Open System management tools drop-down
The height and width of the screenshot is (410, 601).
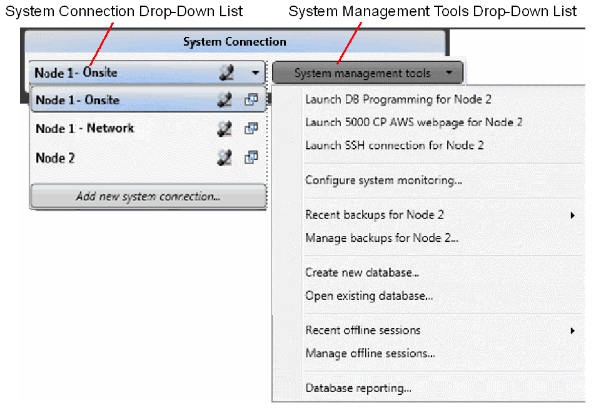368,72
